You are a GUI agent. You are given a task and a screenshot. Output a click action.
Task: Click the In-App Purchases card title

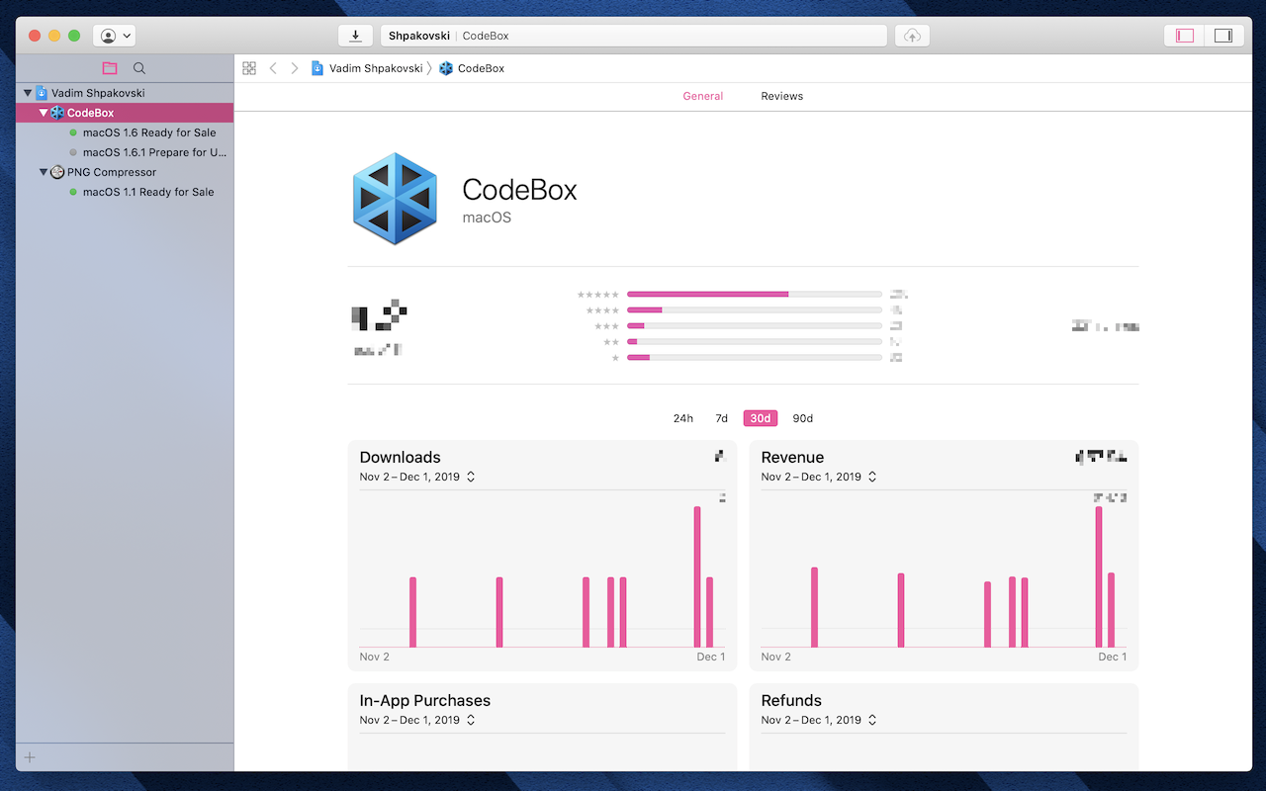pos(425,700)
